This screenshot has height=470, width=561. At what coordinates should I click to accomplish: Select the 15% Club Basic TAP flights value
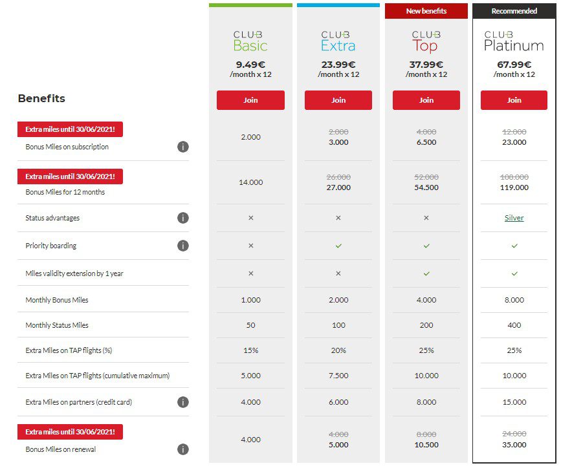[251, 350]
